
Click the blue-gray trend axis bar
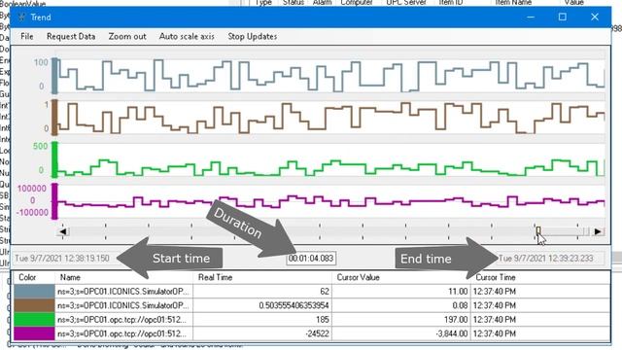point(54,76)
